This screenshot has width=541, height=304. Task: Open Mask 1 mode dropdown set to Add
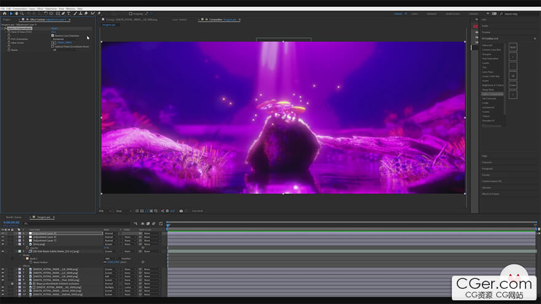(111, 259)
